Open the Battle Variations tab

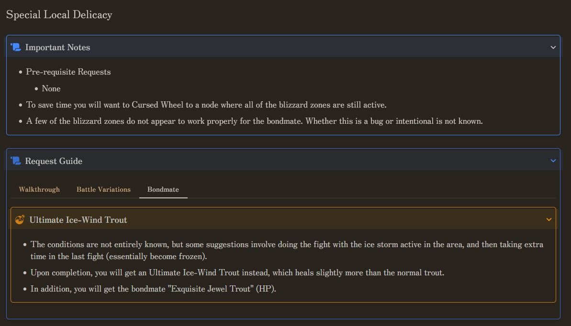[103, 190]
